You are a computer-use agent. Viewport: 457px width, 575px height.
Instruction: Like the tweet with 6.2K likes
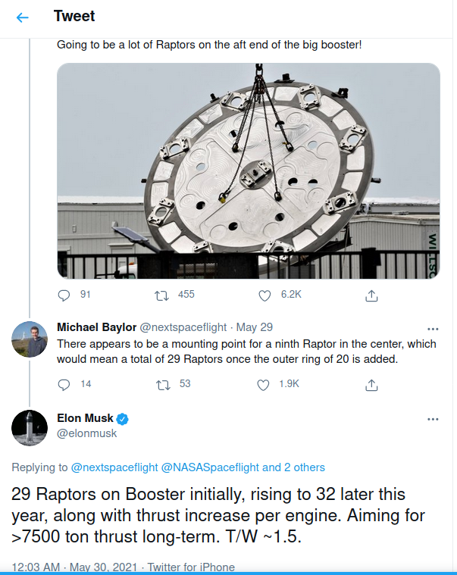coord(264,295)
